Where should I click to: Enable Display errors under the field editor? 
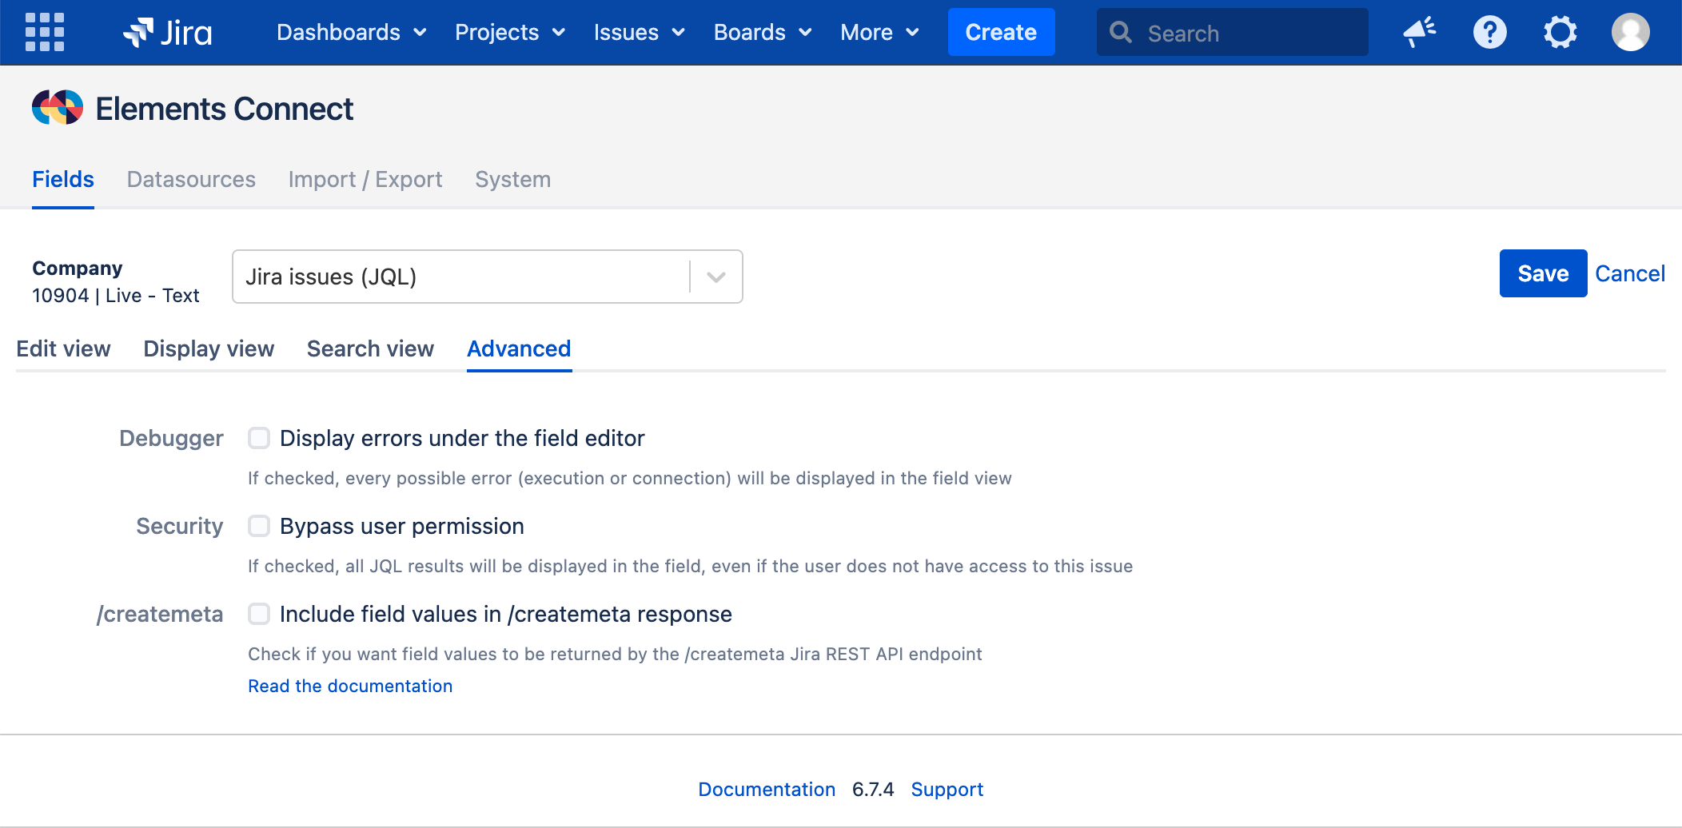pos(259,438)
